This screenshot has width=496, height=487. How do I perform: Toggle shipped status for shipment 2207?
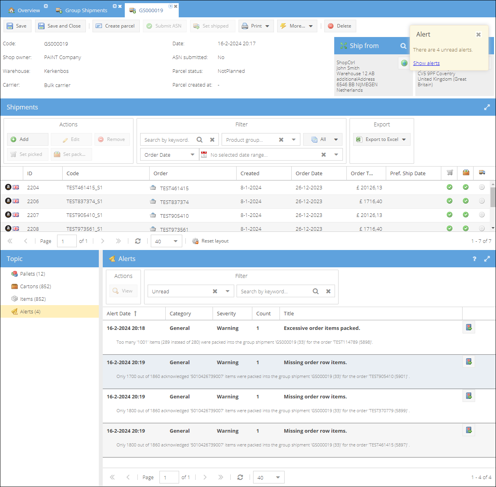(482, 215)
